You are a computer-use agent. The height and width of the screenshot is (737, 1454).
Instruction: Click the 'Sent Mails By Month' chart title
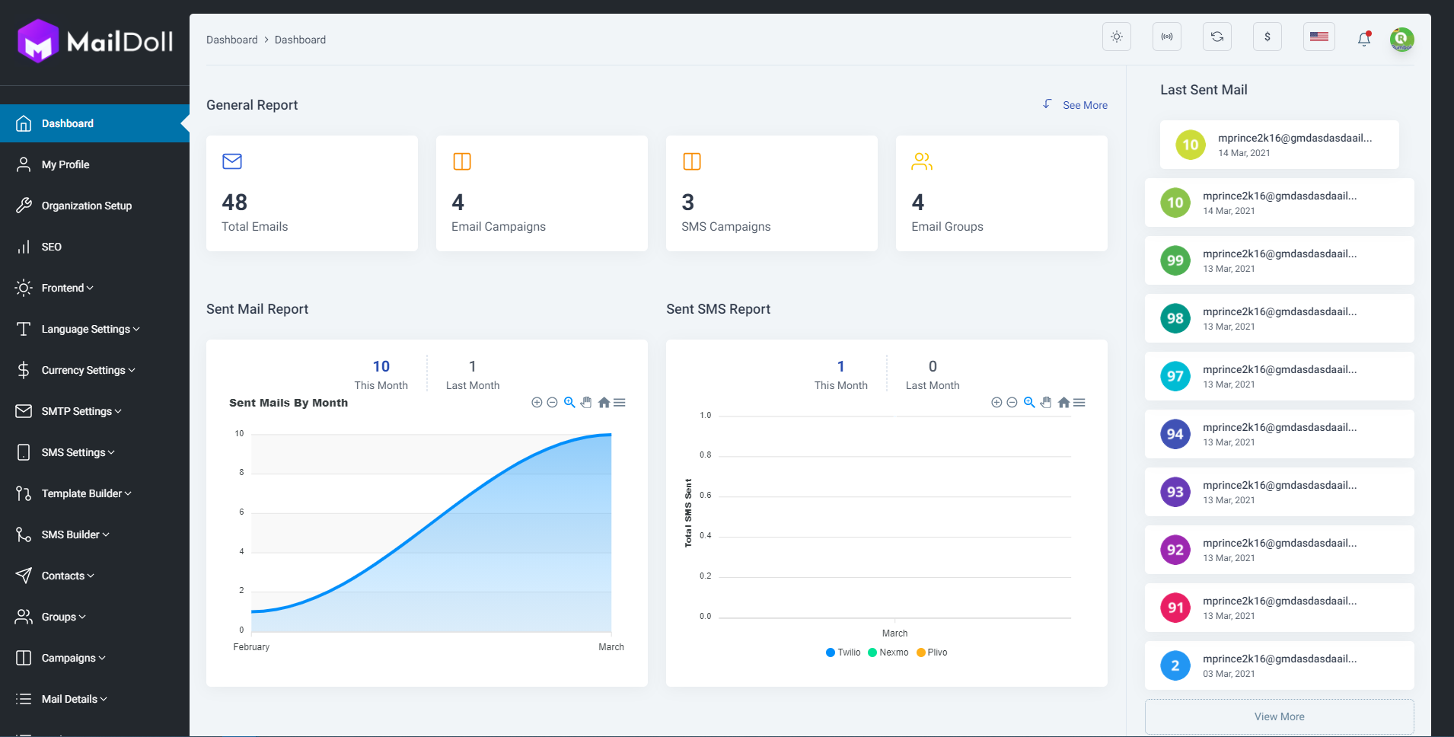click(x=289, y=403)
